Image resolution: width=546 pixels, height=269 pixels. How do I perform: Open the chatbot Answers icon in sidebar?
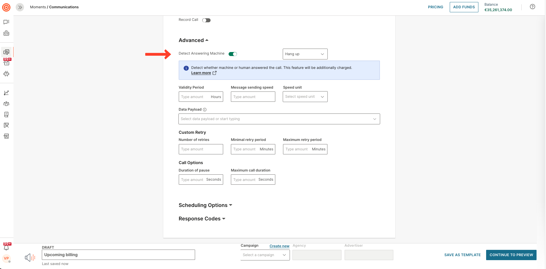pyautogui.click(x=6, y=74)
